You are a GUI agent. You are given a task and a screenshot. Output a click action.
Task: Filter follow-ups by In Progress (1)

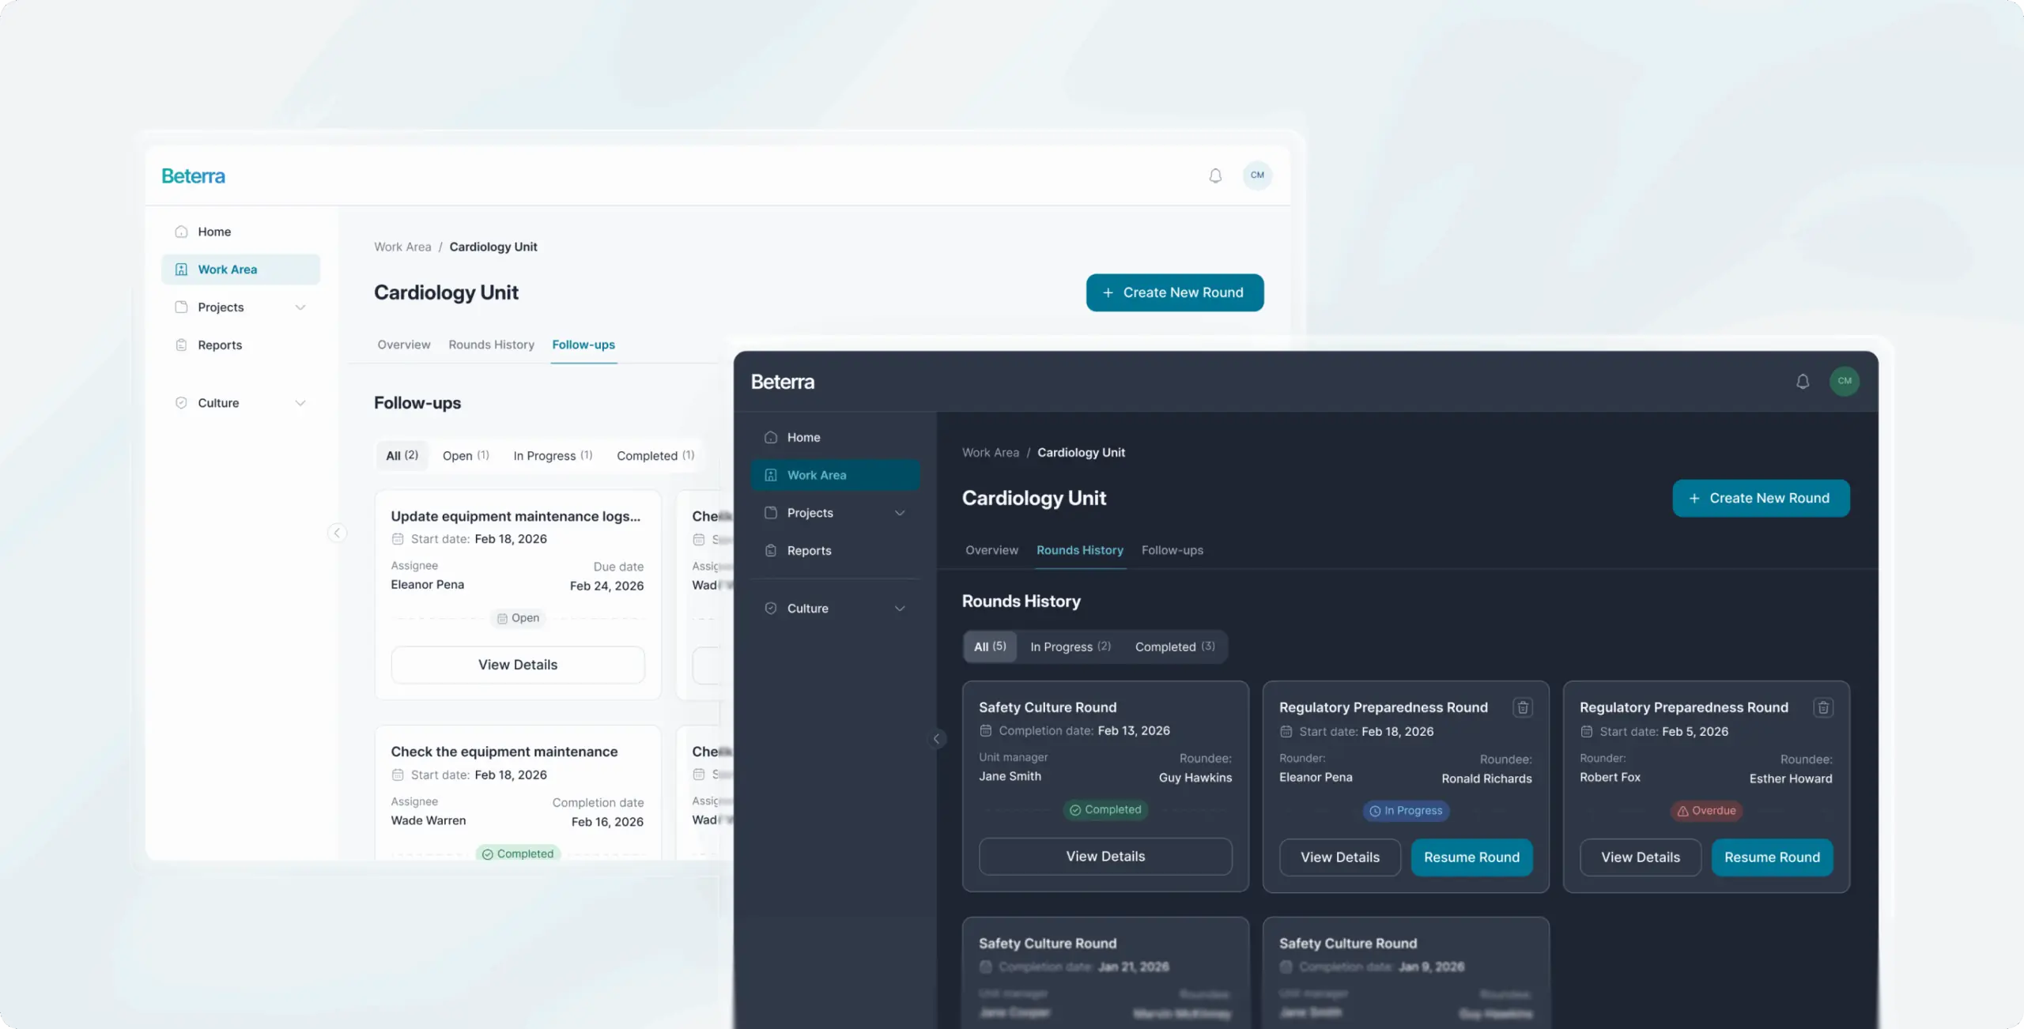pos(553,456)
